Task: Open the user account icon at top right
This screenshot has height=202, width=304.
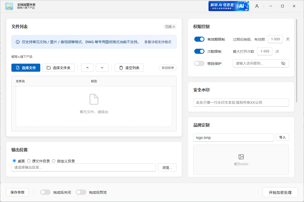Action: [257, 6]
